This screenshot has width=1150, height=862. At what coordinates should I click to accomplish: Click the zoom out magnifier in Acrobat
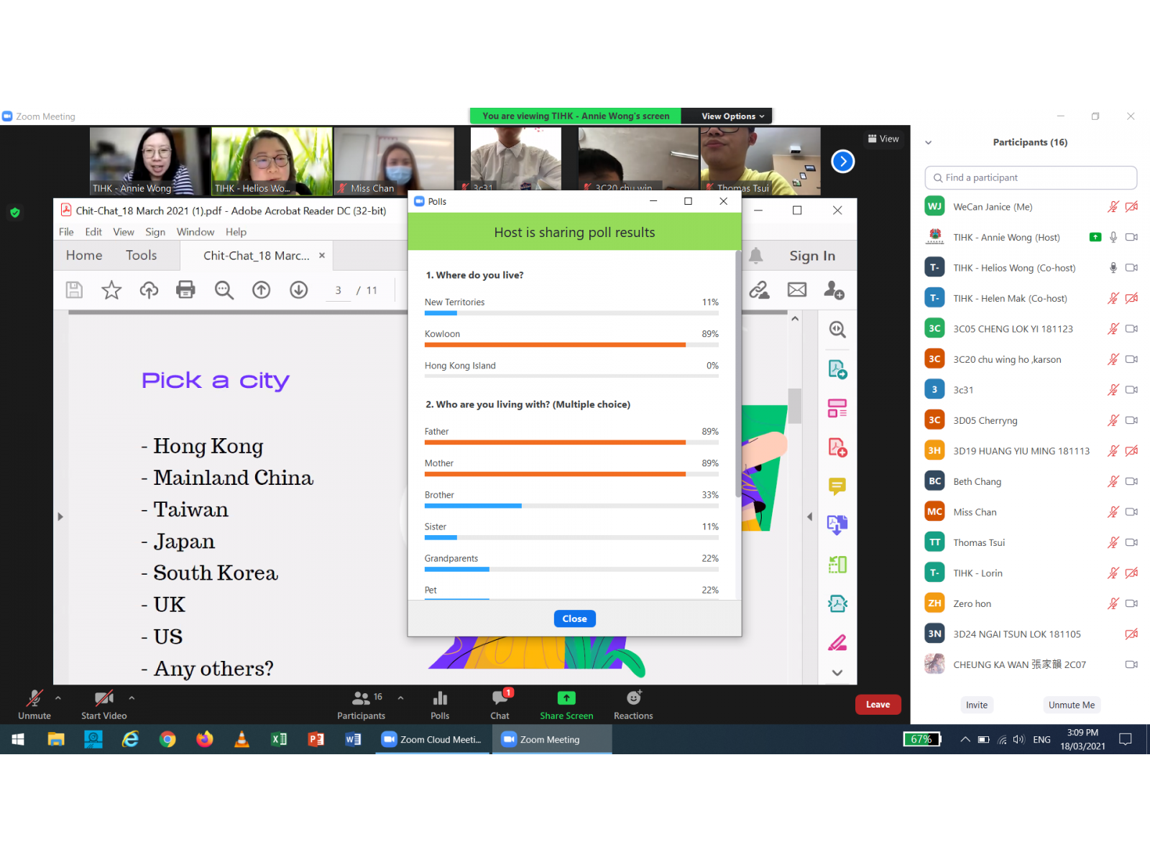click(224, 290)
